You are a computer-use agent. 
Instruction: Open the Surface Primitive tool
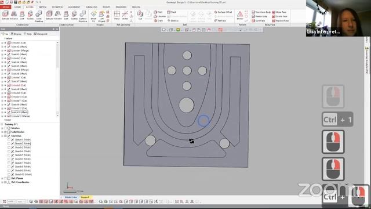(x=83, y=16)
